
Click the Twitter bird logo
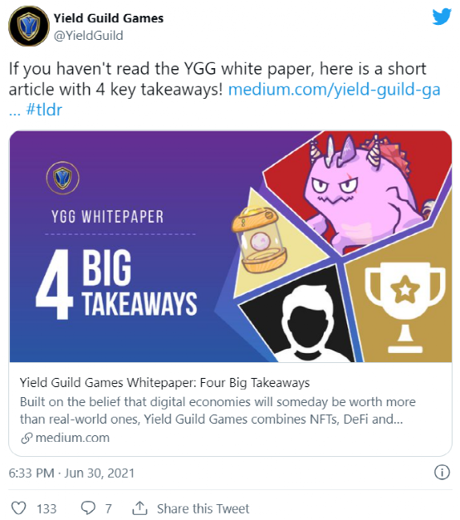442,17
